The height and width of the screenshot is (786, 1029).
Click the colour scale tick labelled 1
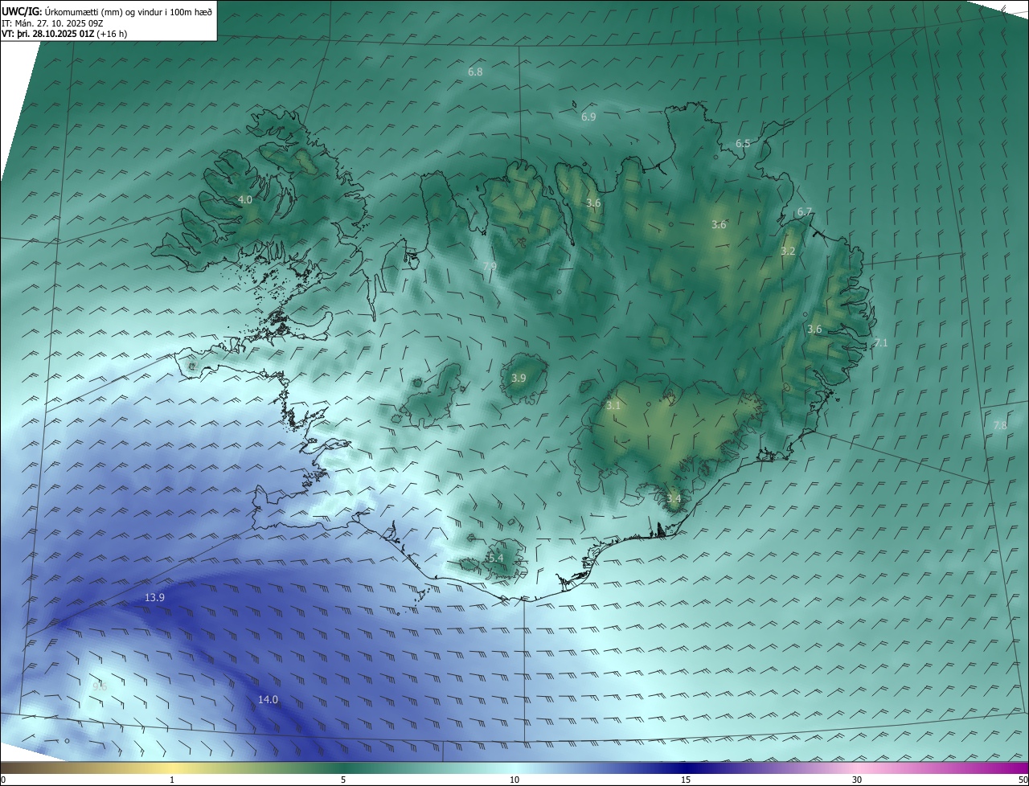[x=172, y=780]
